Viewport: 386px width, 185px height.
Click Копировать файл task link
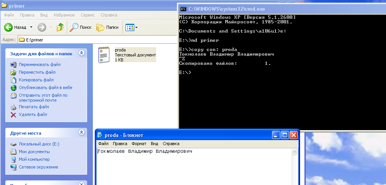pyautogui.click(x=36, y=80)
